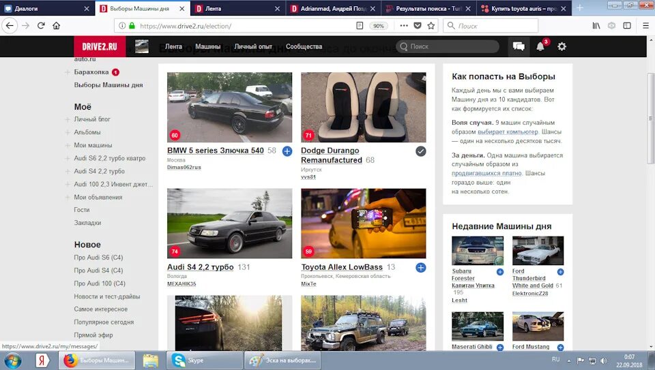
Task: Click the address bar URL
Action: tap(186, 26)
